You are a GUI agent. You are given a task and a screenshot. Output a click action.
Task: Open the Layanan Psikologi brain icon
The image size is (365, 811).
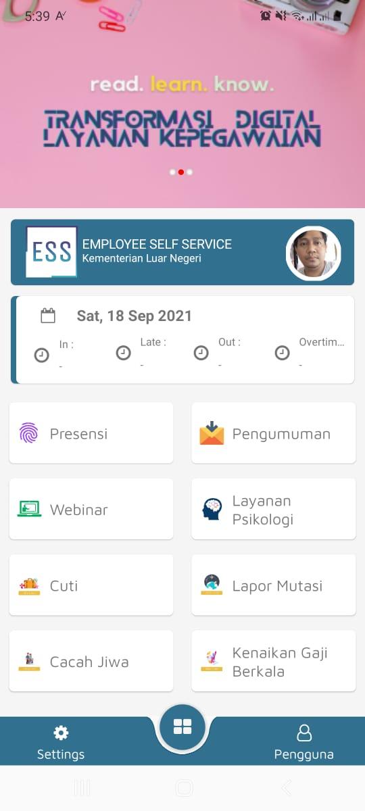click(x=212, y=509)
